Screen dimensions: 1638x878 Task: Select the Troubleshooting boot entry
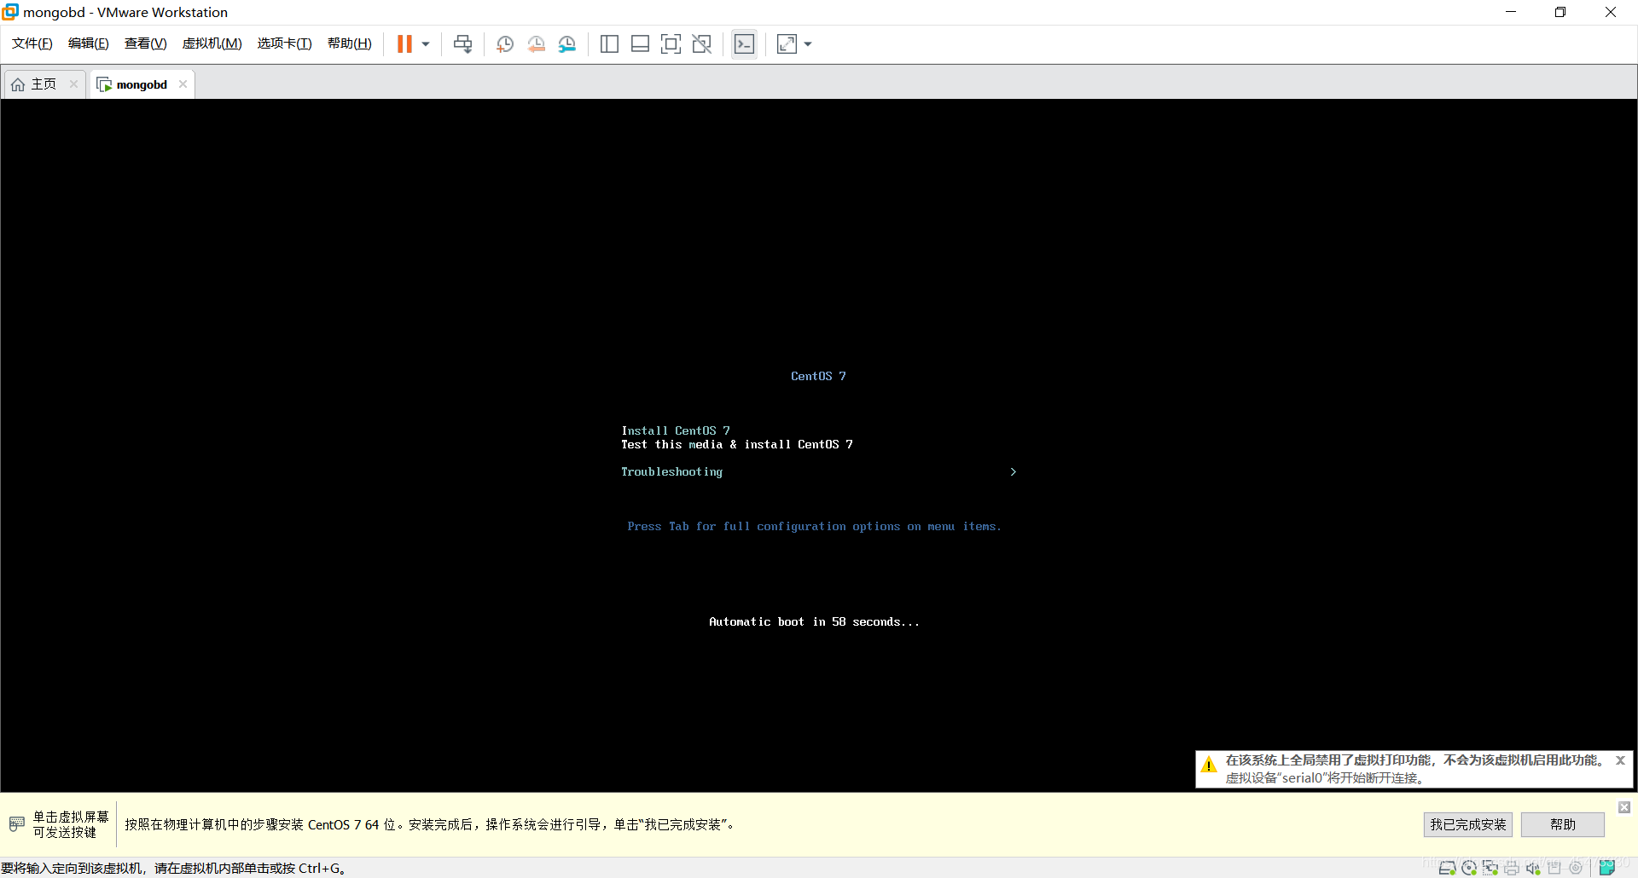coord(671,471)
